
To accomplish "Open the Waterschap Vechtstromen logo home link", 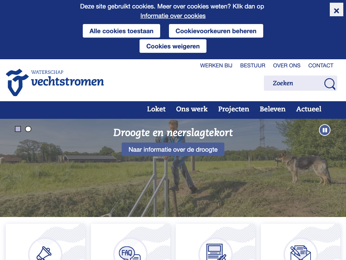I will (x=55, y=83).
